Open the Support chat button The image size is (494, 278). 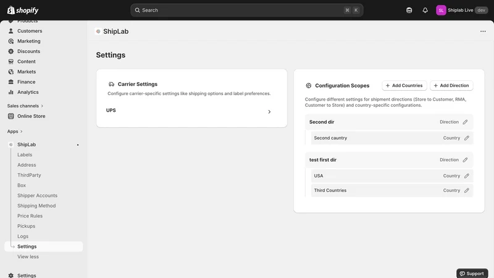point(472,273)
